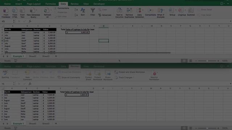Expand Refresh All dropdown arrow
Viewport: 232px width, 130px height.
click(51, 10)
